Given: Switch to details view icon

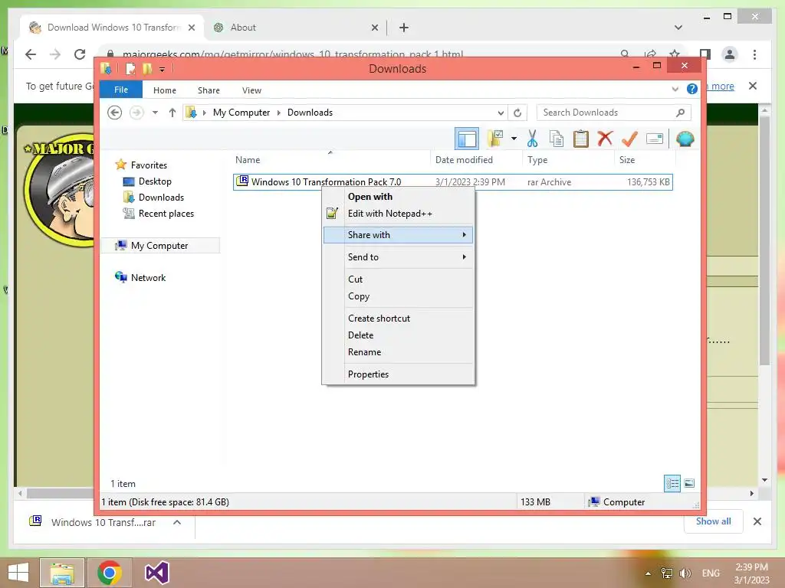Looking at the screenshot, I should [x=672, y=483].
